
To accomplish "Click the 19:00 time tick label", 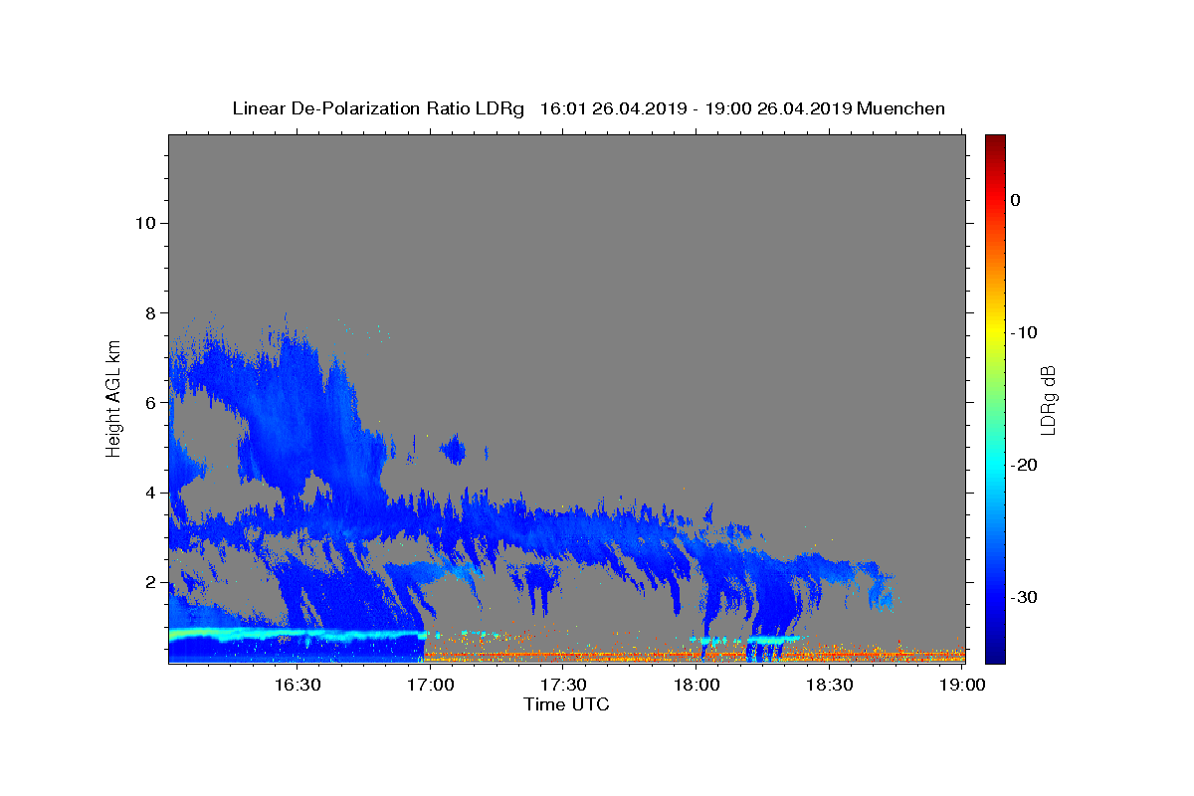I will click(x=963, y=685).
